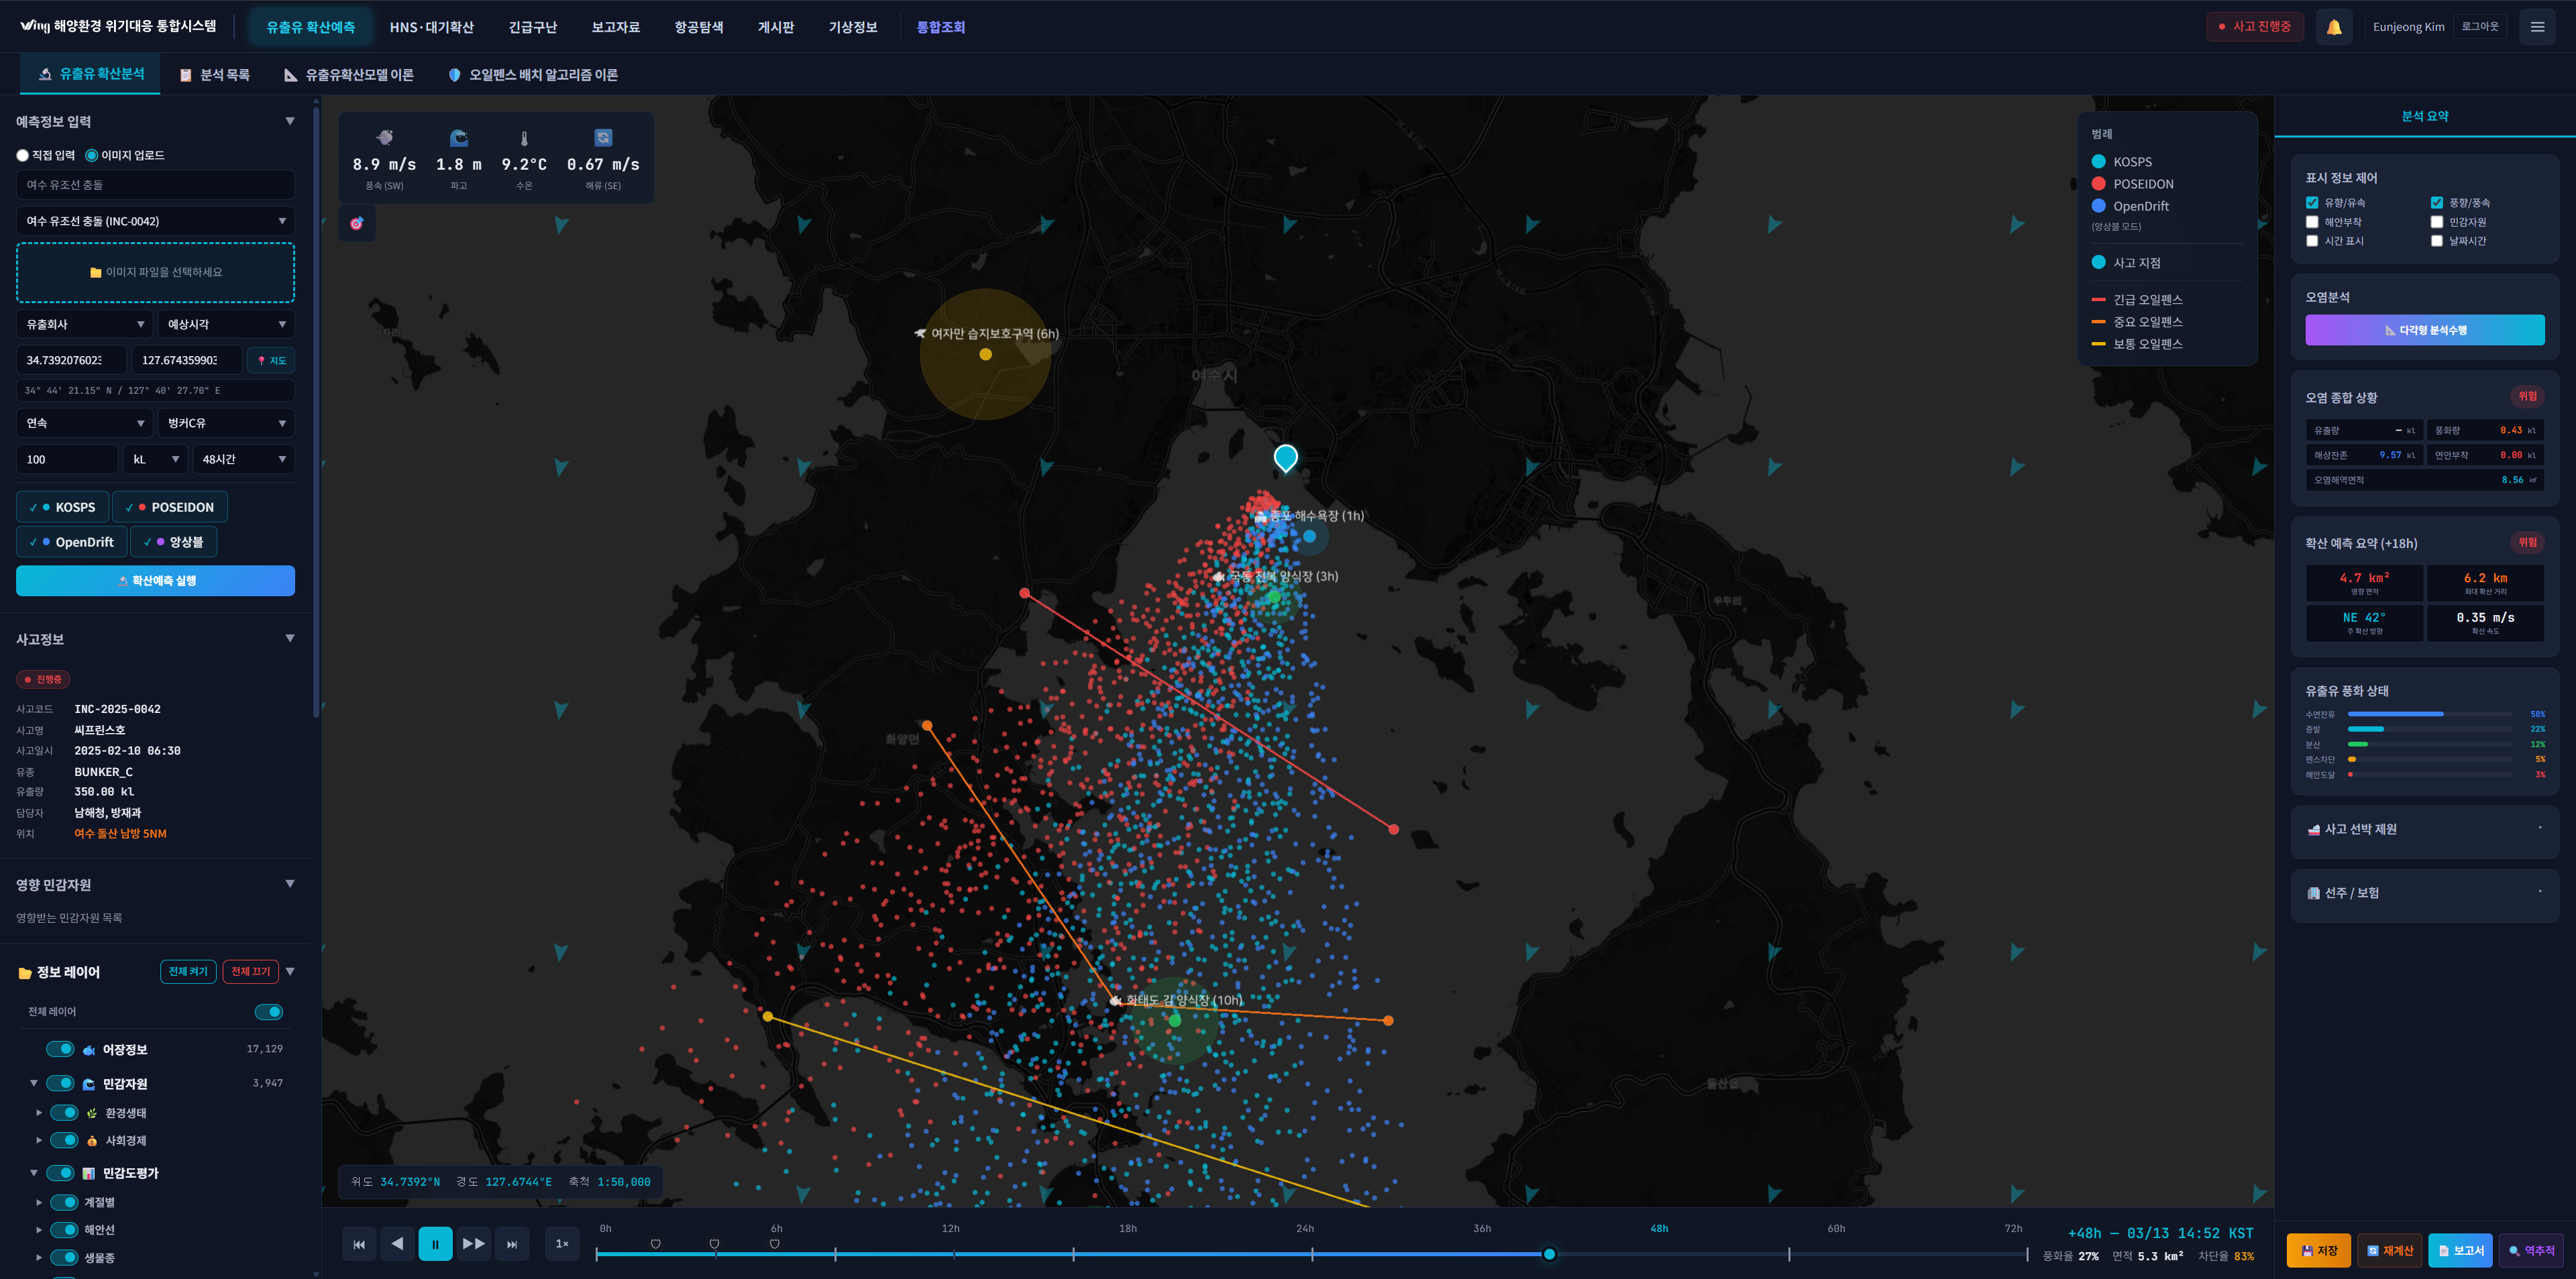
Task: Toggle off the 어장정보 layer switch
Action: pos(60,1049)
